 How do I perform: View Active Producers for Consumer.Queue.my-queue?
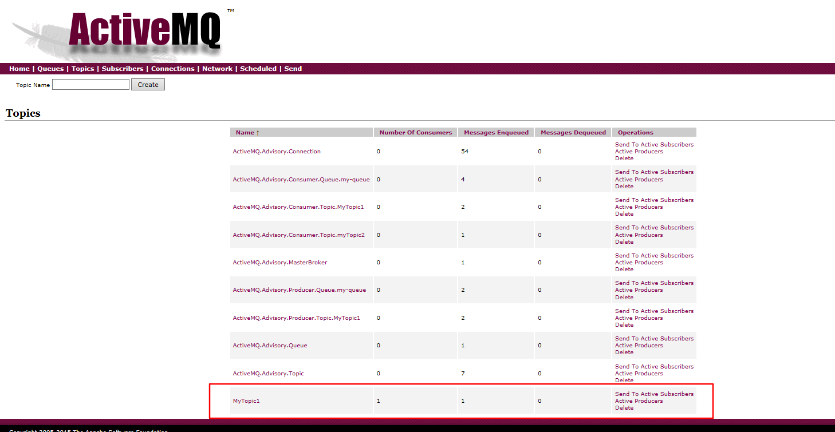coord(639,180)
